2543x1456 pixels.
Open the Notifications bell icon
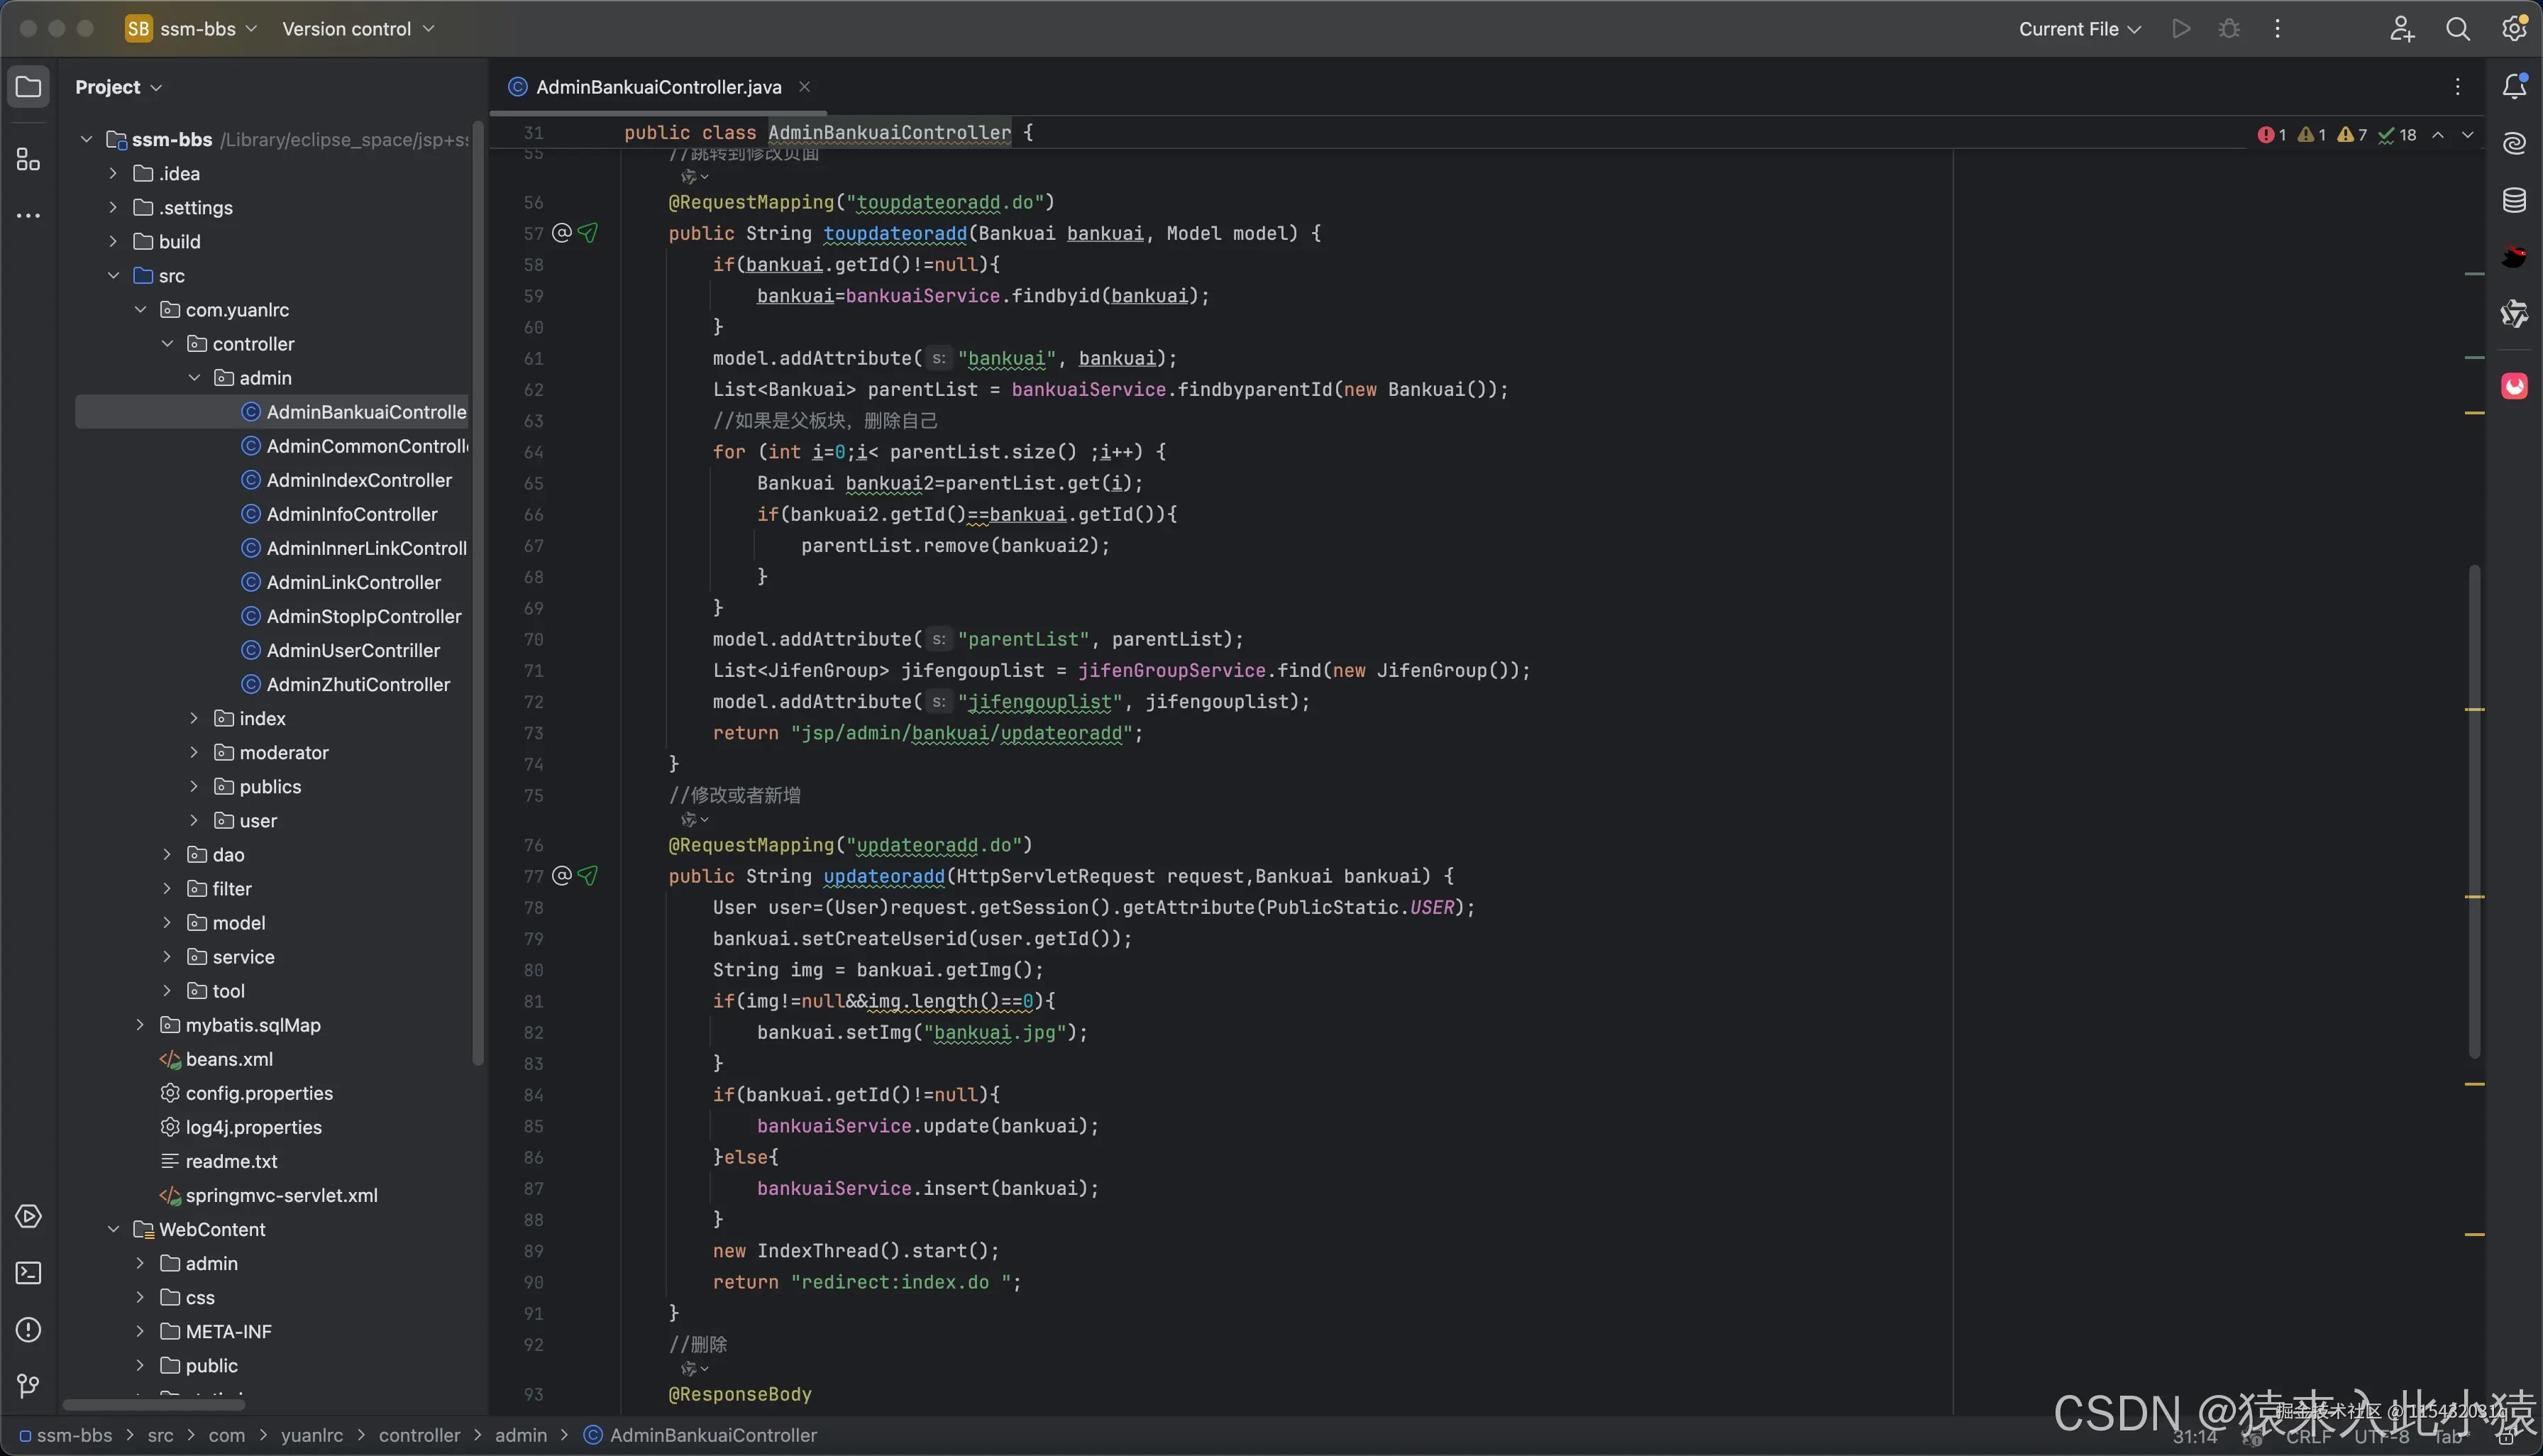2514,87
